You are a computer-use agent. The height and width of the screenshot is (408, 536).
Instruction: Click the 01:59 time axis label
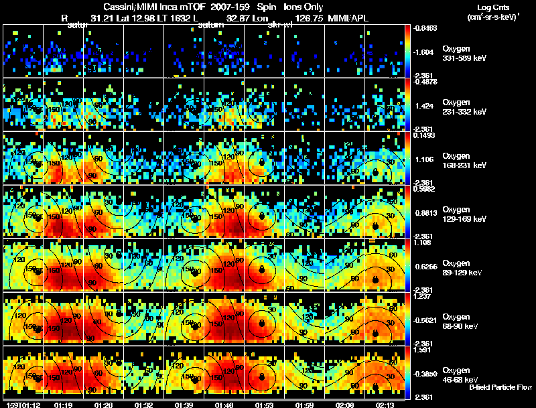tap(304, 405)
